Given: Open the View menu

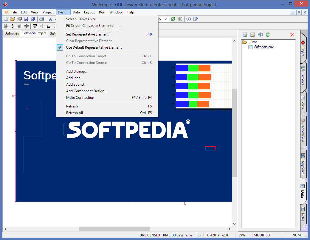Looking at the screenshot, I should click(35, 12).
